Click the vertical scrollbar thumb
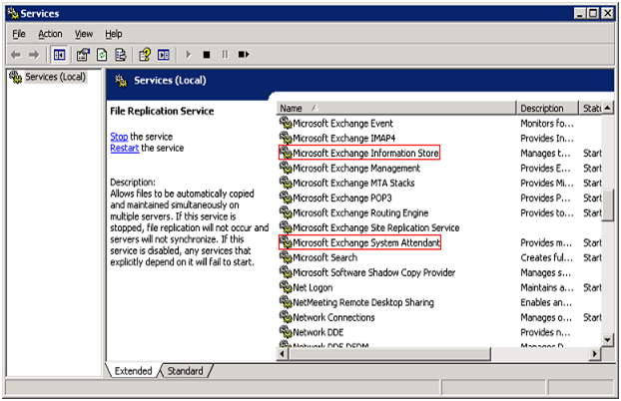The image size is (621, 401). pyautogui.click(x=608, y=204)
